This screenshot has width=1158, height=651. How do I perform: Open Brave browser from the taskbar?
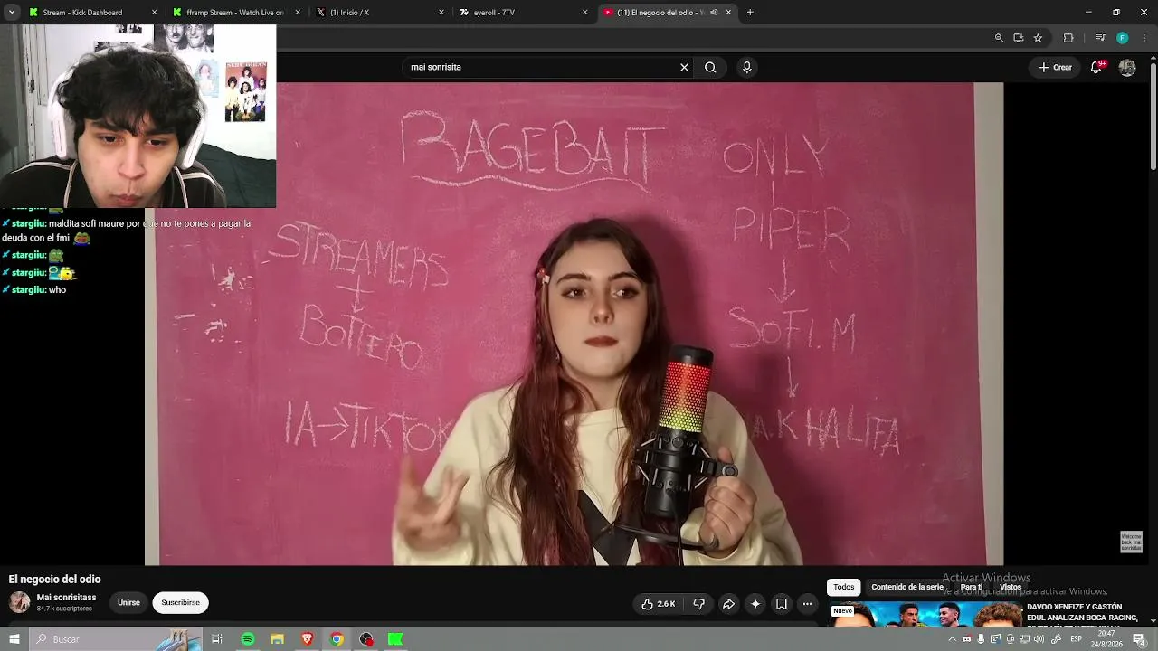307,639
